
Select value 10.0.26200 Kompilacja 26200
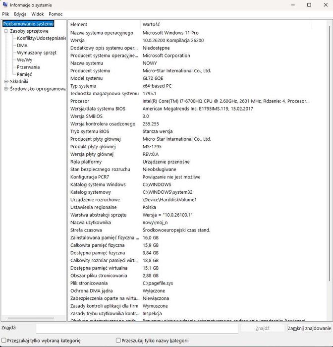point(173,41)
